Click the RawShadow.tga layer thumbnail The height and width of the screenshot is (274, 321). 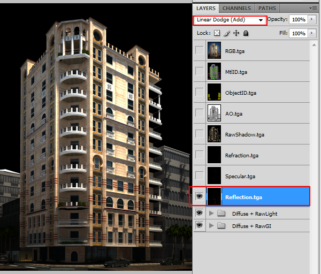[214, 134]
